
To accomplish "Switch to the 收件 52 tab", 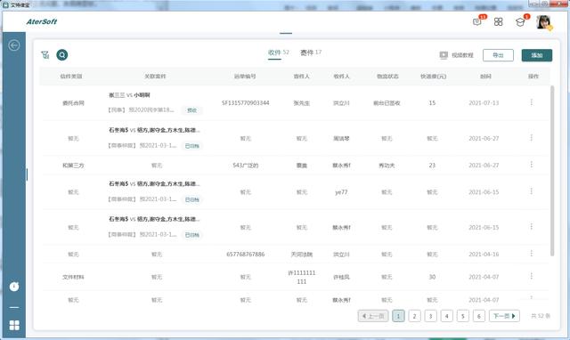I will pyautogui.click(x=279, y=53).
